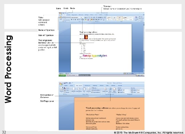This screenshot has height=134, width=185.
Task: Open Office button in lower Word window
Action: [61, 84]
